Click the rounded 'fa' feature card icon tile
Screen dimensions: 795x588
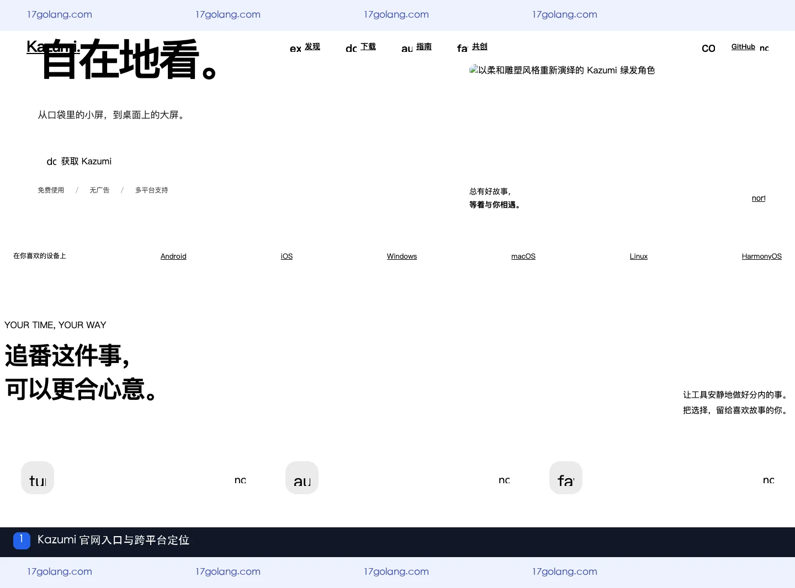pyautogui.click(x=566, y=478)
